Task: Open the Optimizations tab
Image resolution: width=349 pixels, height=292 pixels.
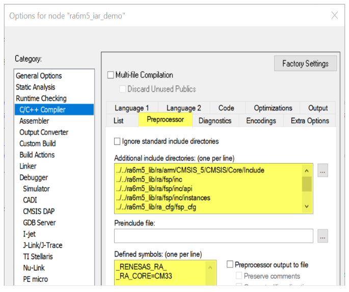Action: 273,108
